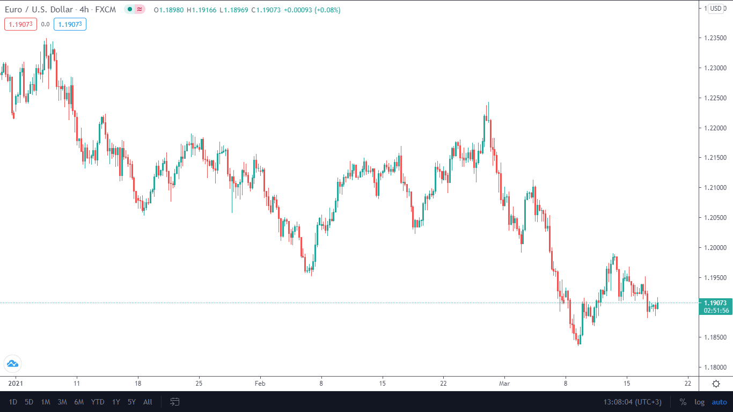Click the 0.0 spread value
Image resolution: width=733 pixels, height=412 pixels.
click(x=45, y=24)
